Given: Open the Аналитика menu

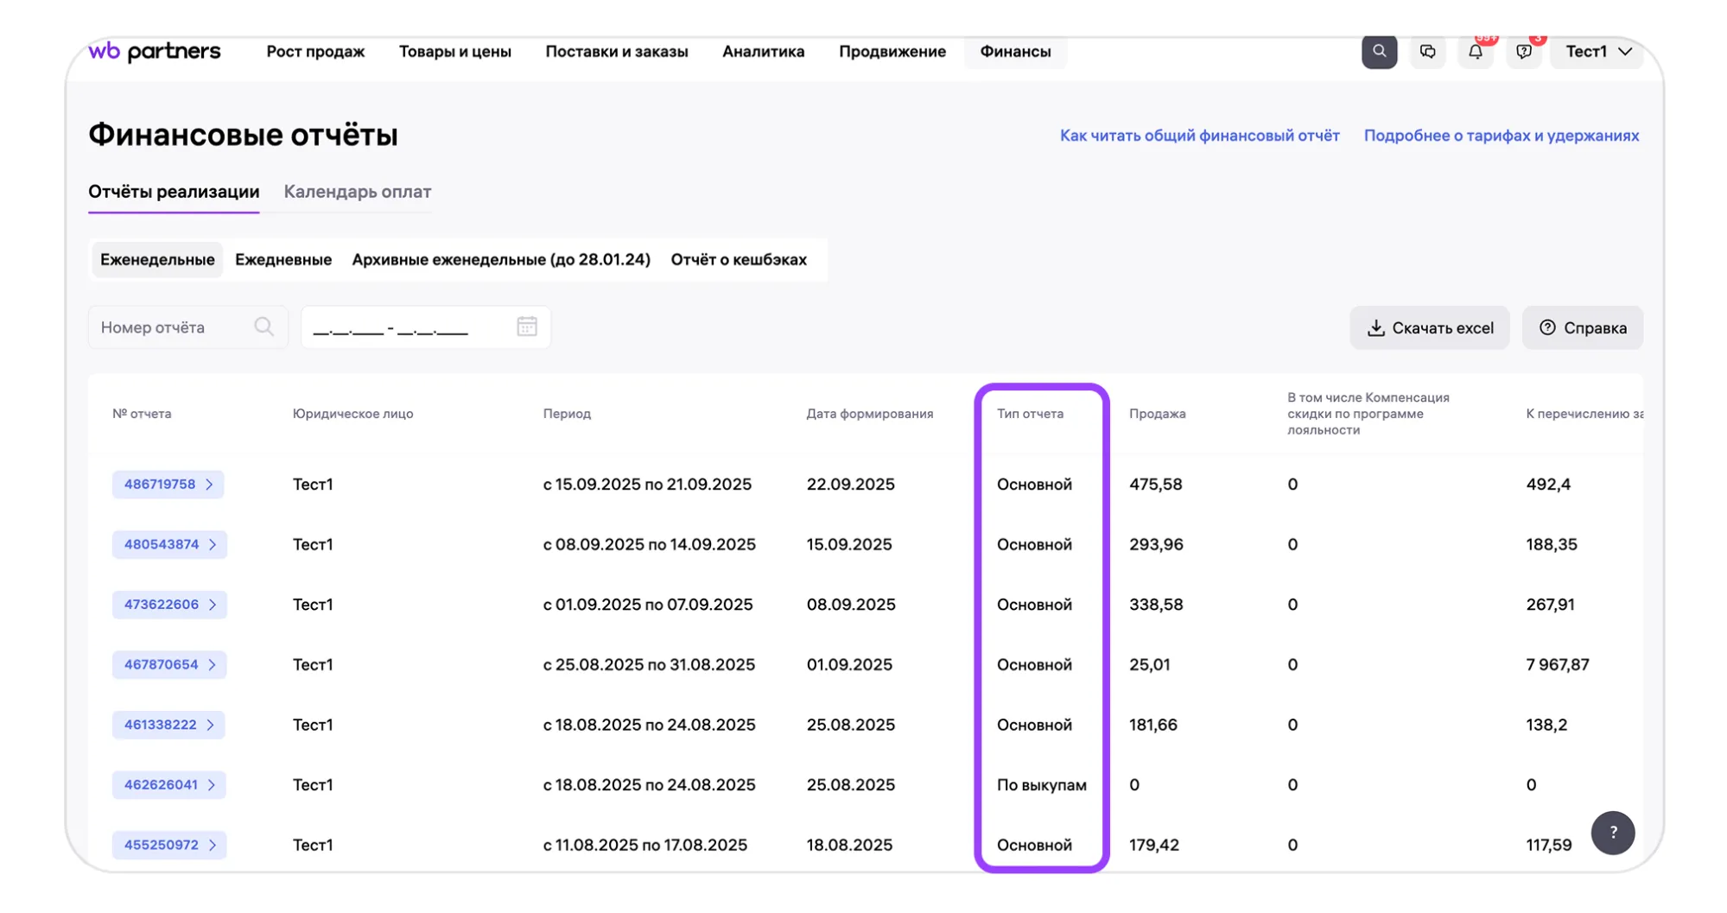Looking at the screenshot, I should (x=763, y=52).
